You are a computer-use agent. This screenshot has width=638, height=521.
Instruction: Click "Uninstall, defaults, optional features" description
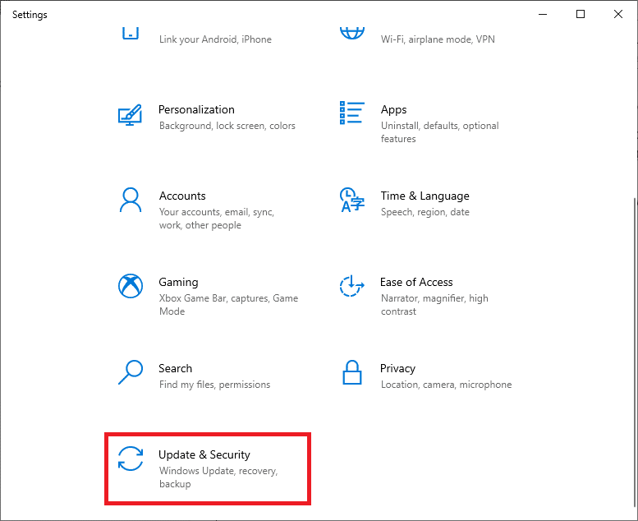tap(439, 132)
